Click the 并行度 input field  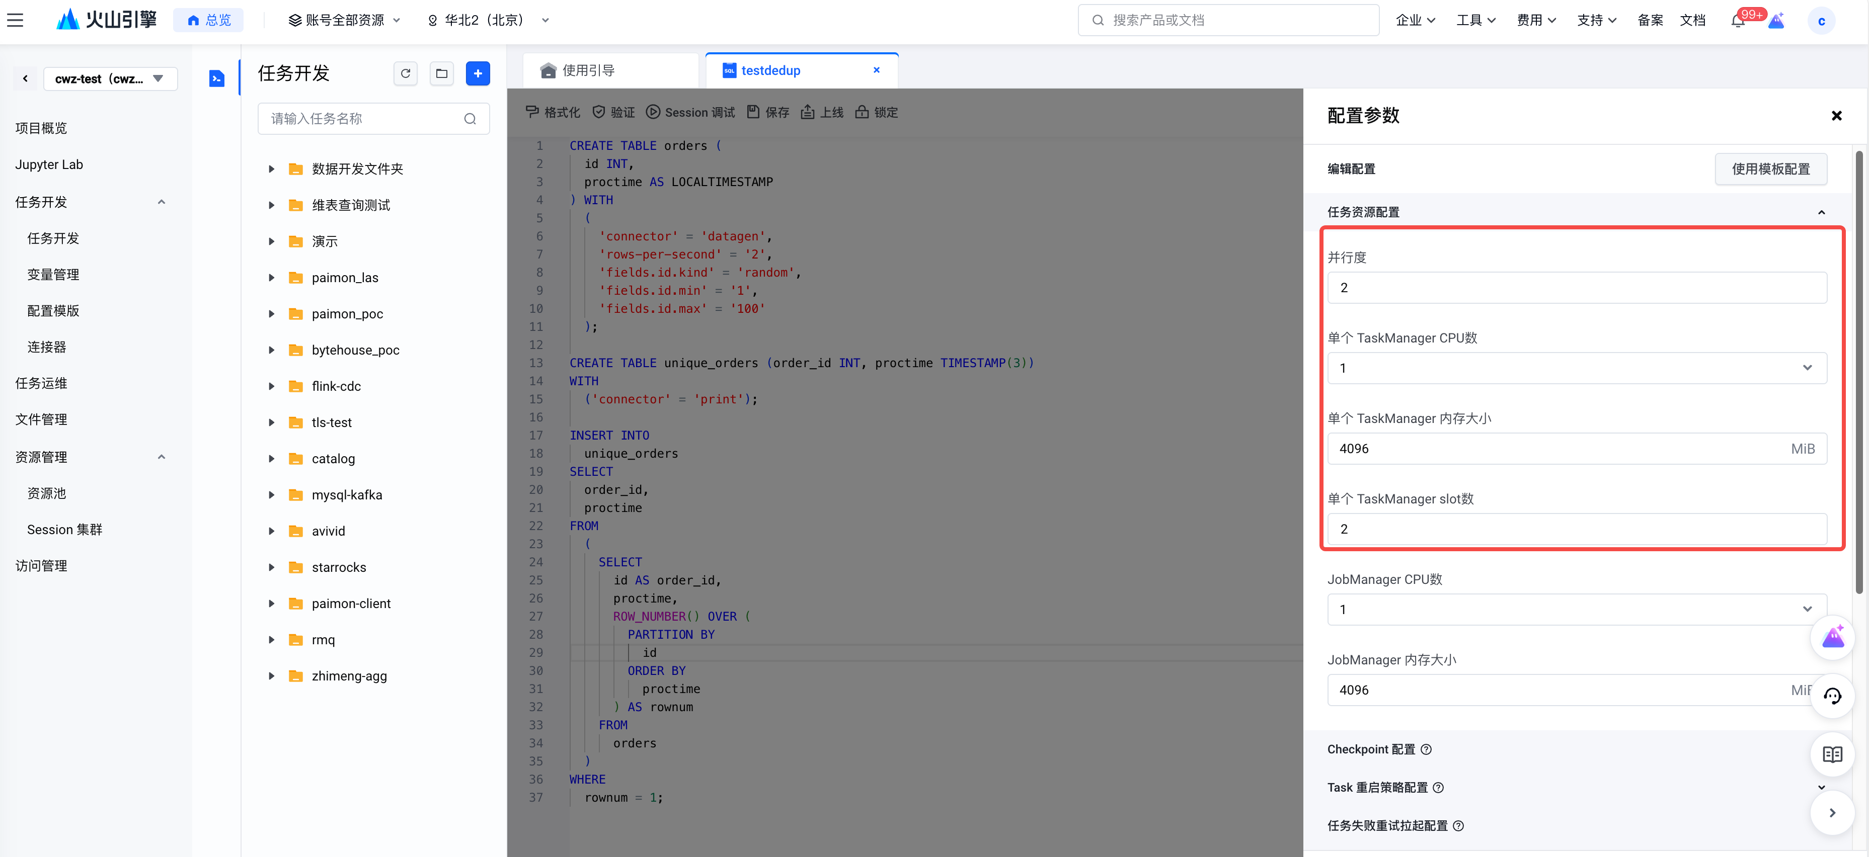(x=1576, y=288)
